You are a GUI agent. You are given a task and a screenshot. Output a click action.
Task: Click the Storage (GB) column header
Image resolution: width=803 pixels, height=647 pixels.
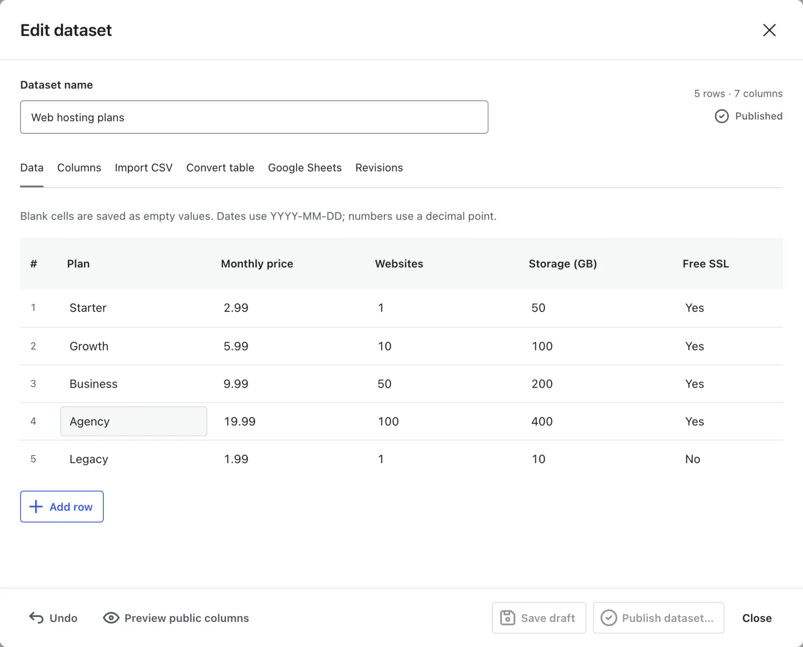563,264
